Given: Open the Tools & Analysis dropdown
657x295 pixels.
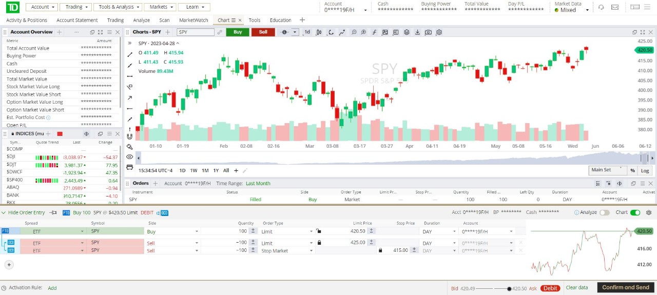Looking at the screenshot, I should coord(118,7).
